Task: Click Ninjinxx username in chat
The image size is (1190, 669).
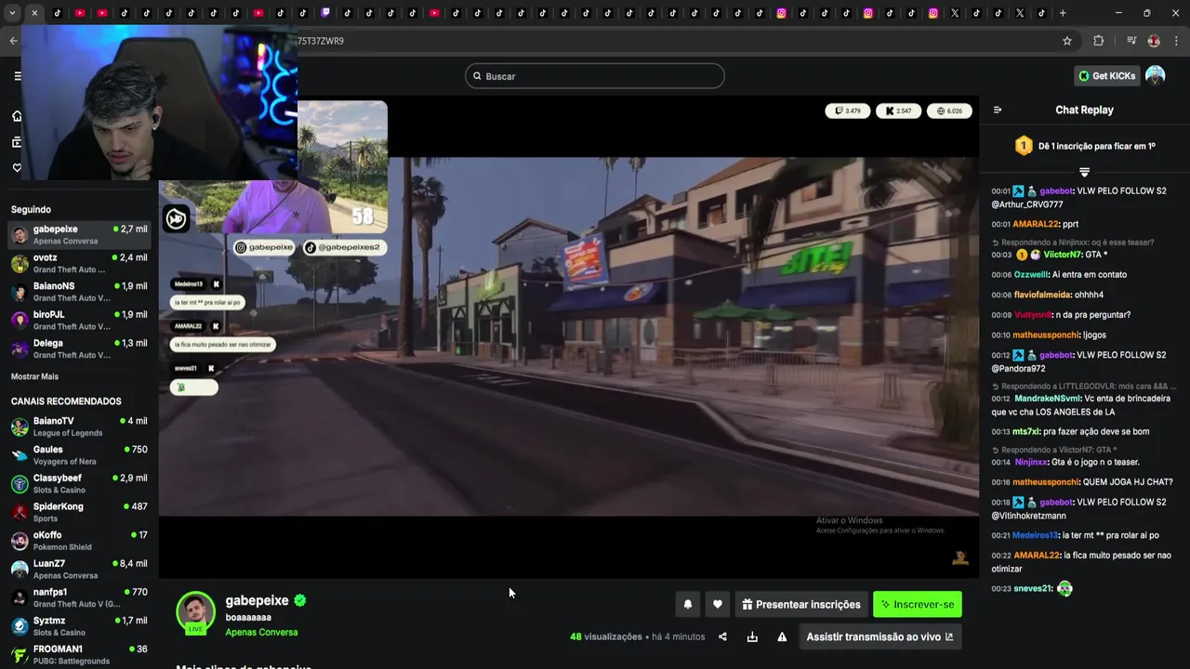Action: (x=1031, y=462)
